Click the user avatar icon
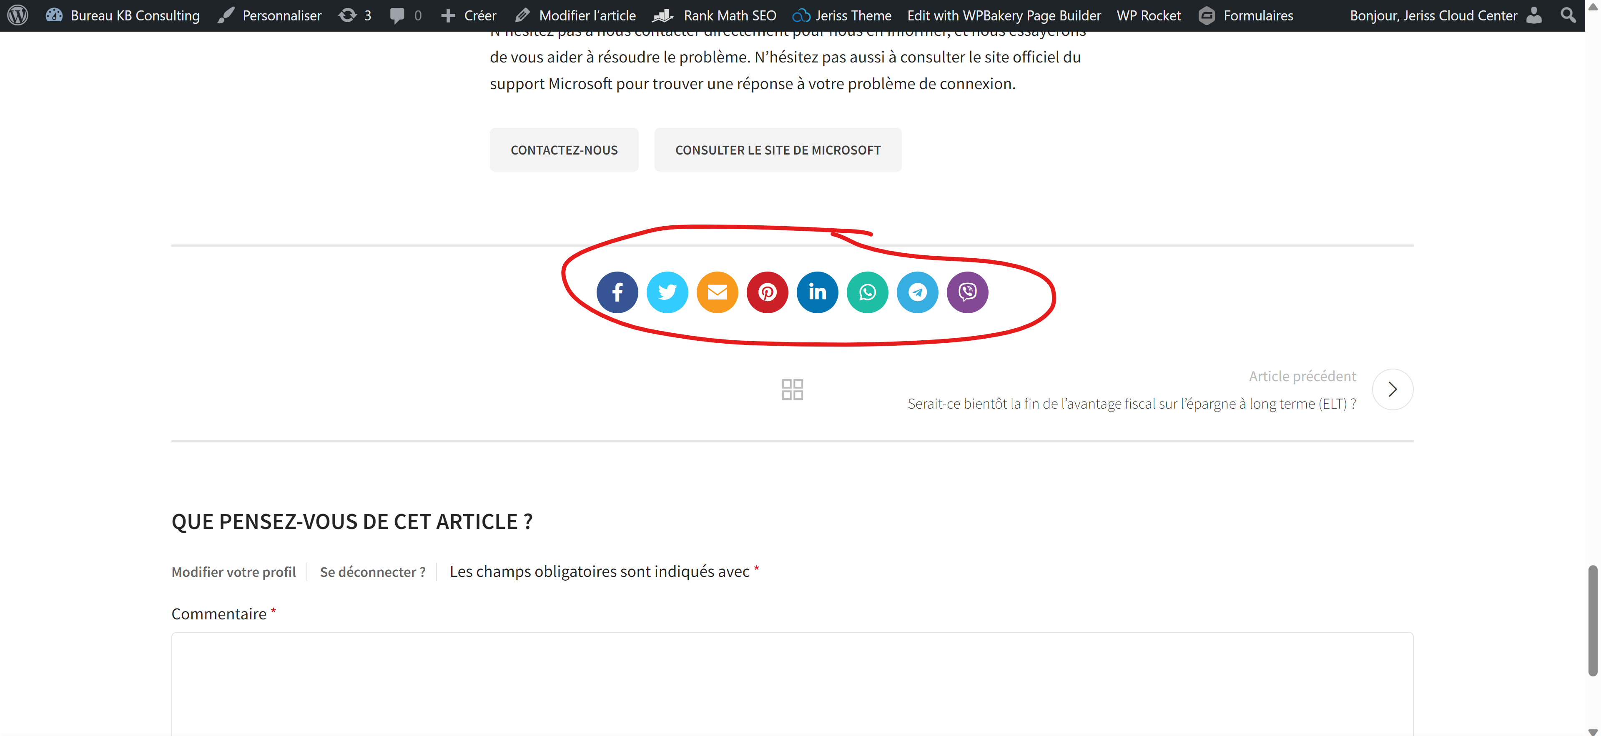The width and height of the screenshot is (1601, 736). (x=1534, y=15)
